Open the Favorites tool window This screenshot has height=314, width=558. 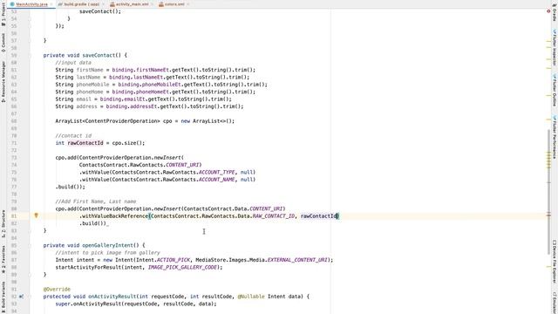pyautogui.click(x=3, y=259)
